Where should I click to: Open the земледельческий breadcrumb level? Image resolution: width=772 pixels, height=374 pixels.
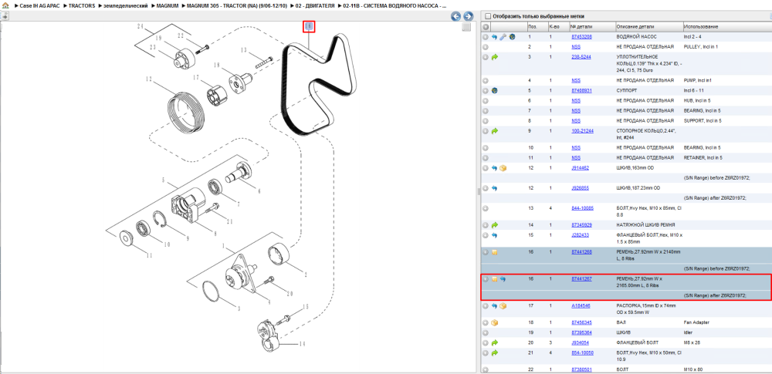(x=125, y=5)
